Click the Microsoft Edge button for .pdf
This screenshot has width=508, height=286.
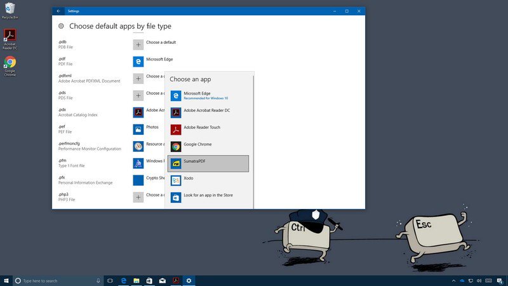point(153,62)
